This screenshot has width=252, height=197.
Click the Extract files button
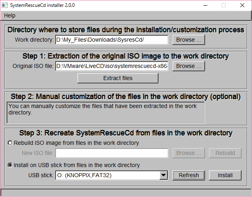(x=118, y=78)
